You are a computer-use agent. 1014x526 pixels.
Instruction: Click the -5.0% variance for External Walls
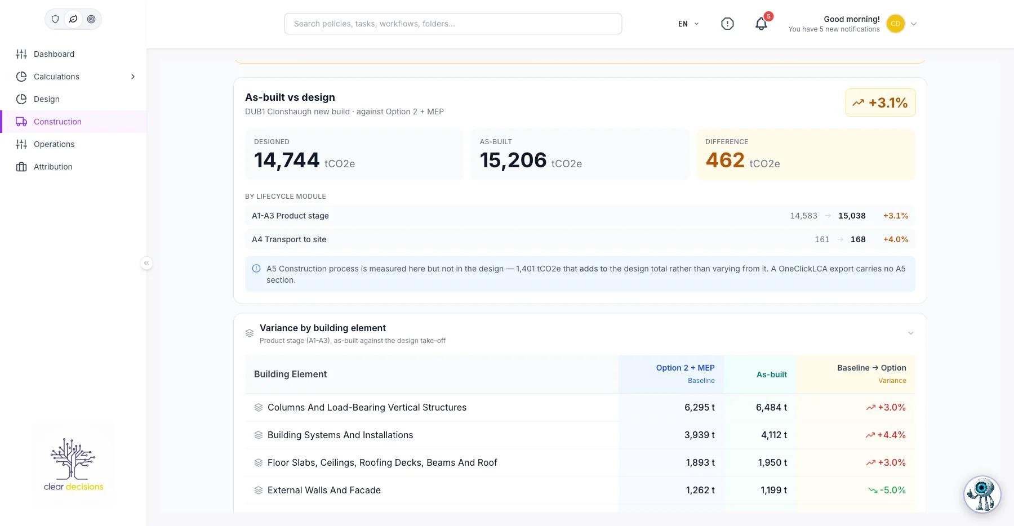pos(887,490)
